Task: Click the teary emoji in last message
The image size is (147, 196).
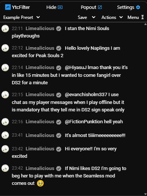Action: (40, 183)
